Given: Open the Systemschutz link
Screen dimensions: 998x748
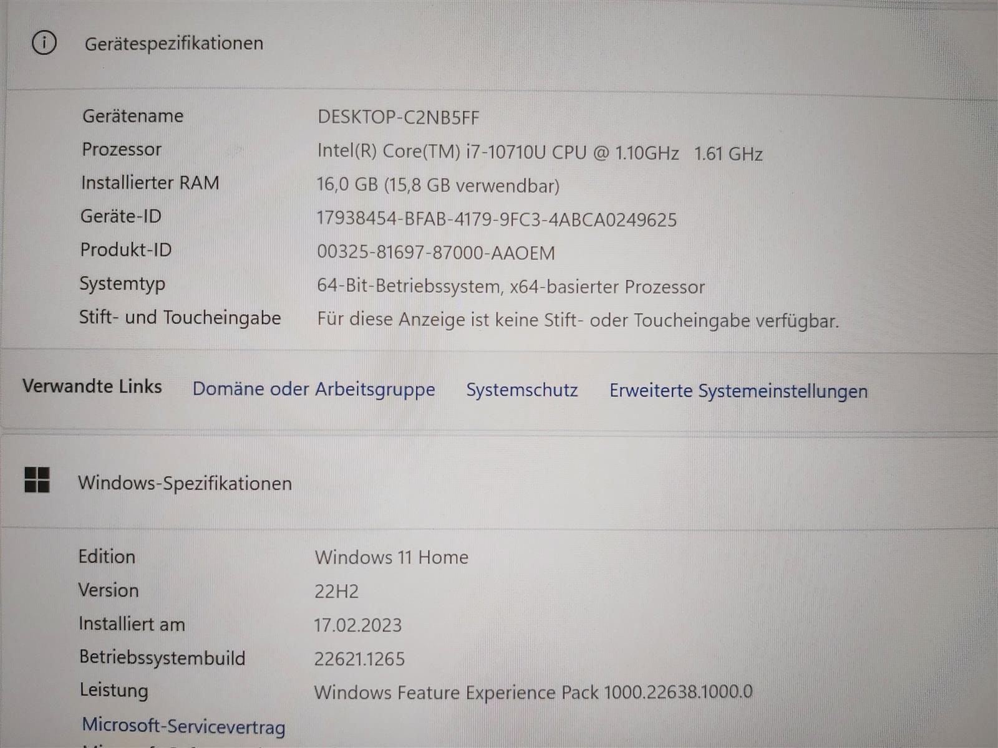Looking at the screenshot, I should [522, 390].
